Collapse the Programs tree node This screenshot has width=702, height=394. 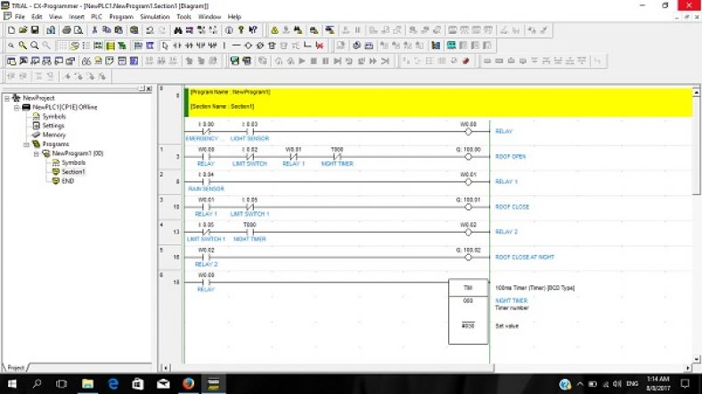coord(27,144)
